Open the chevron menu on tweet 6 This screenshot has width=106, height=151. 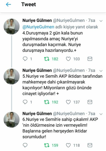[x=101, y=114]
